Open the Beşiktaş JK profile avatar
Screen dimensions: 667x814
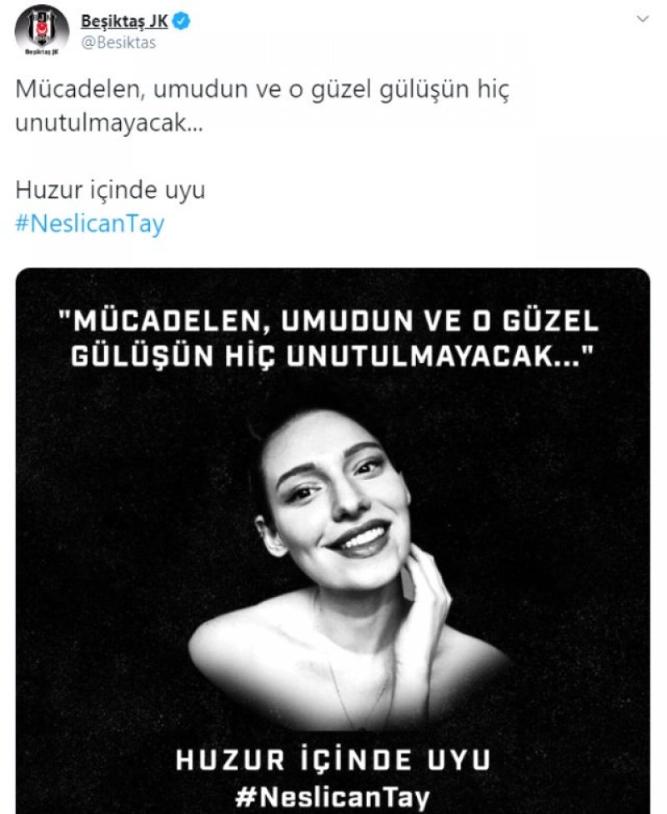coord(42,31)
